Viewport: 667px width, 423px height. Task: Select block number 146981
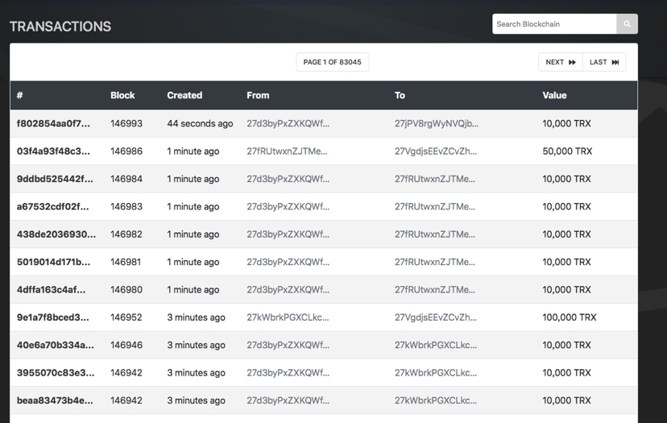[126, 262]
